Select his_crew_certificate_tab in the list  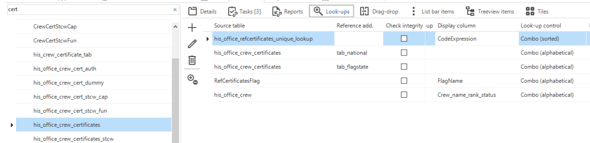coord(94,55)
